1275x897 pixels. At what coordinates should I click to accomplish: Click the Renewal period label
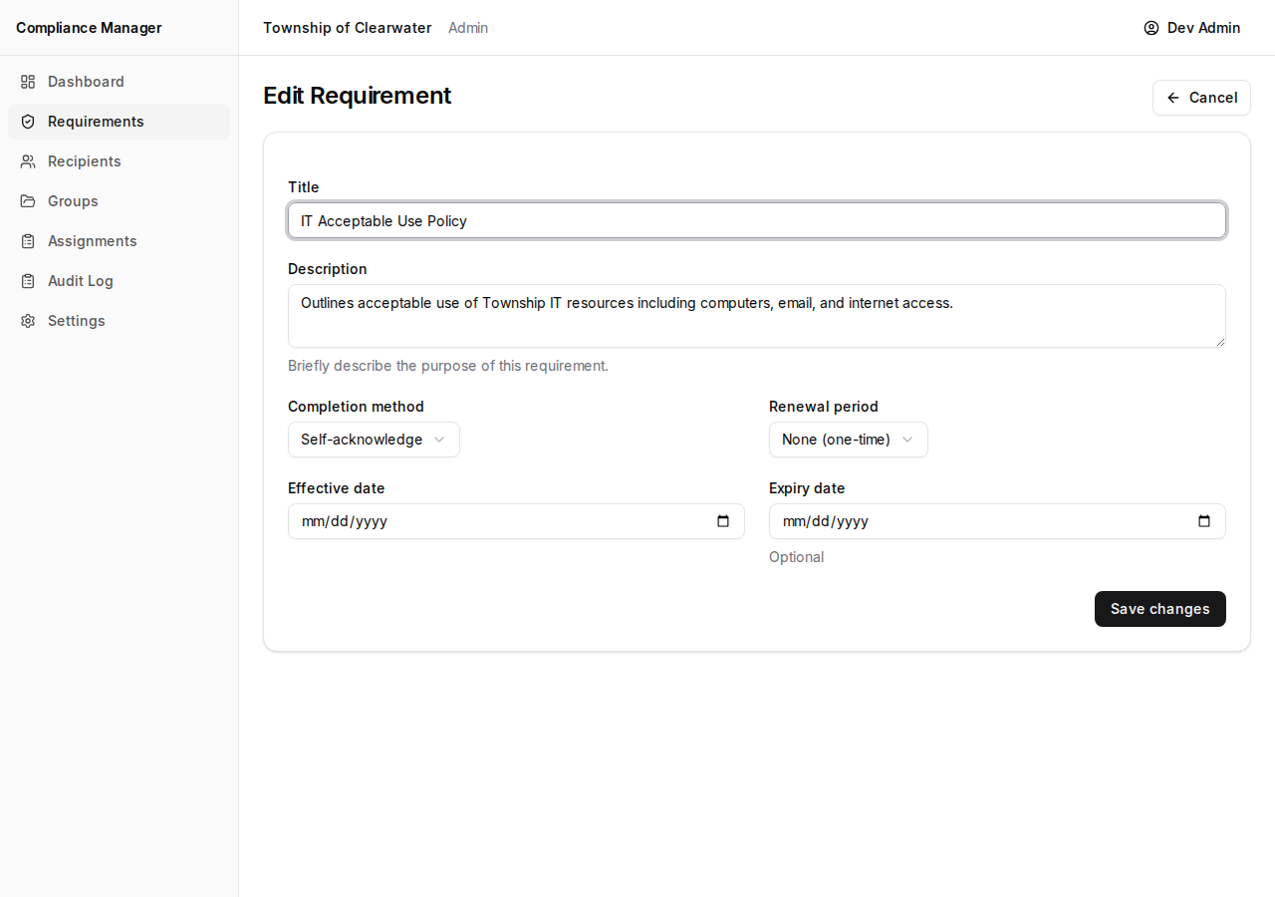(x=824, y=407)
